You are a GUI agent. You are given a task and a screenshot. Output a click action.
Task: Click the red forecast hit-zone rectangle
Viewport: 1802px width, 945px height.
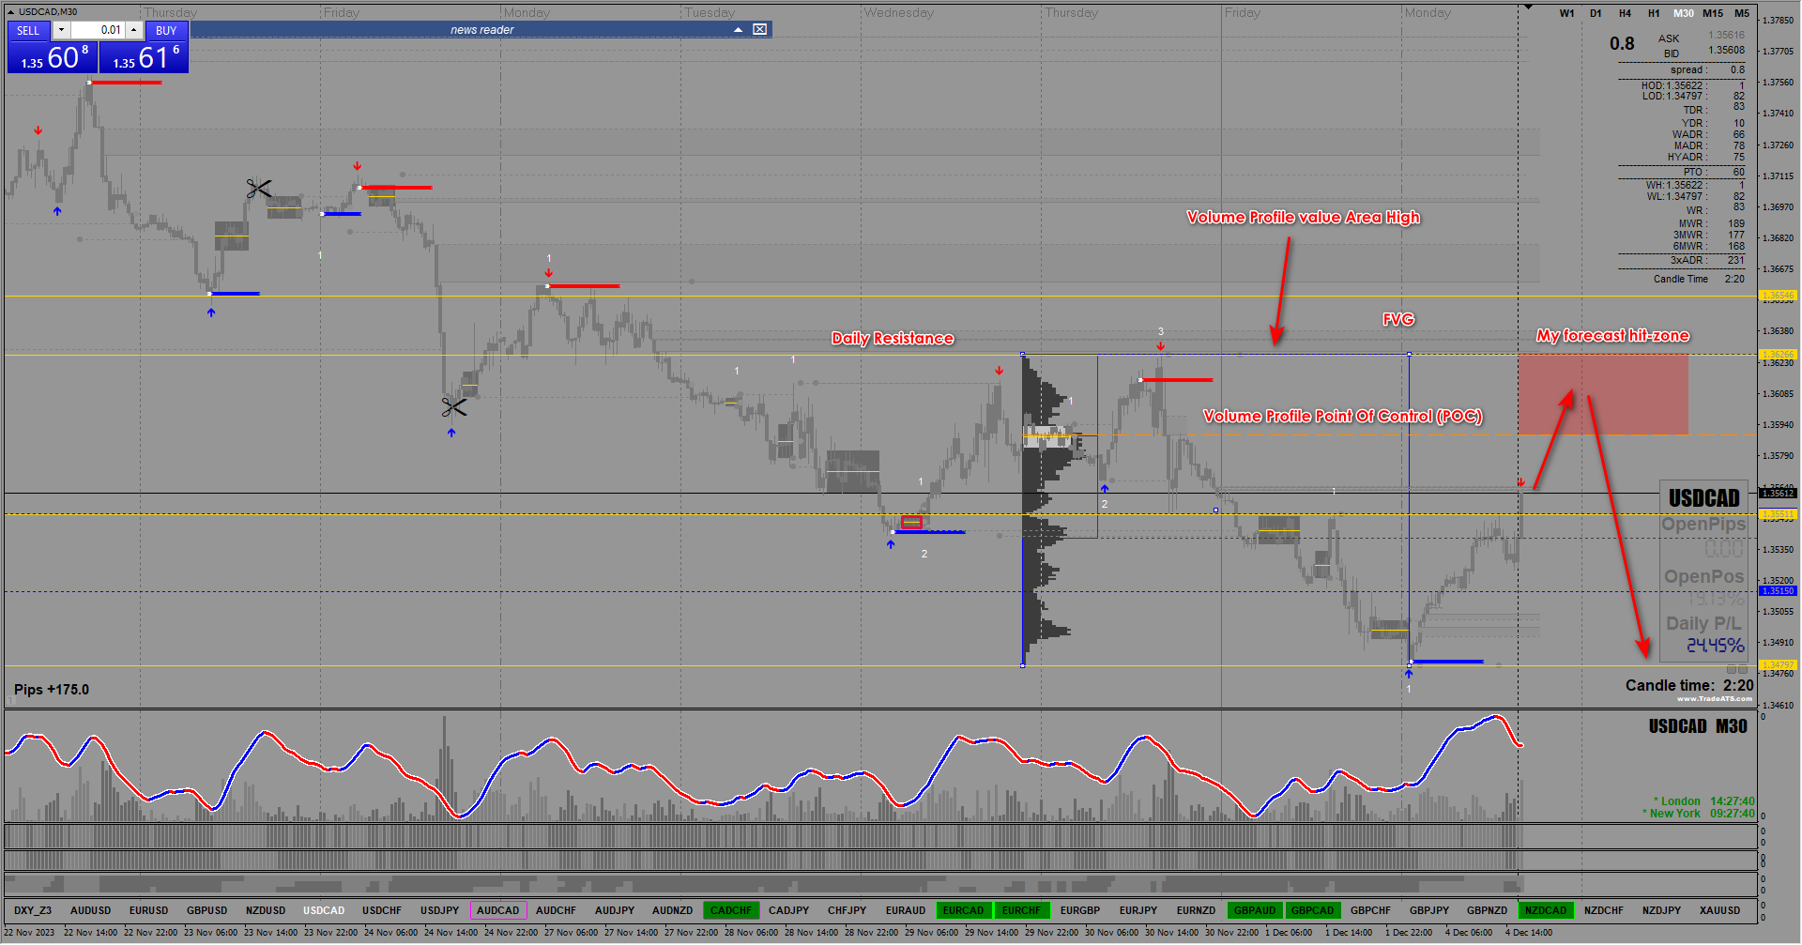click(1603, 394)
